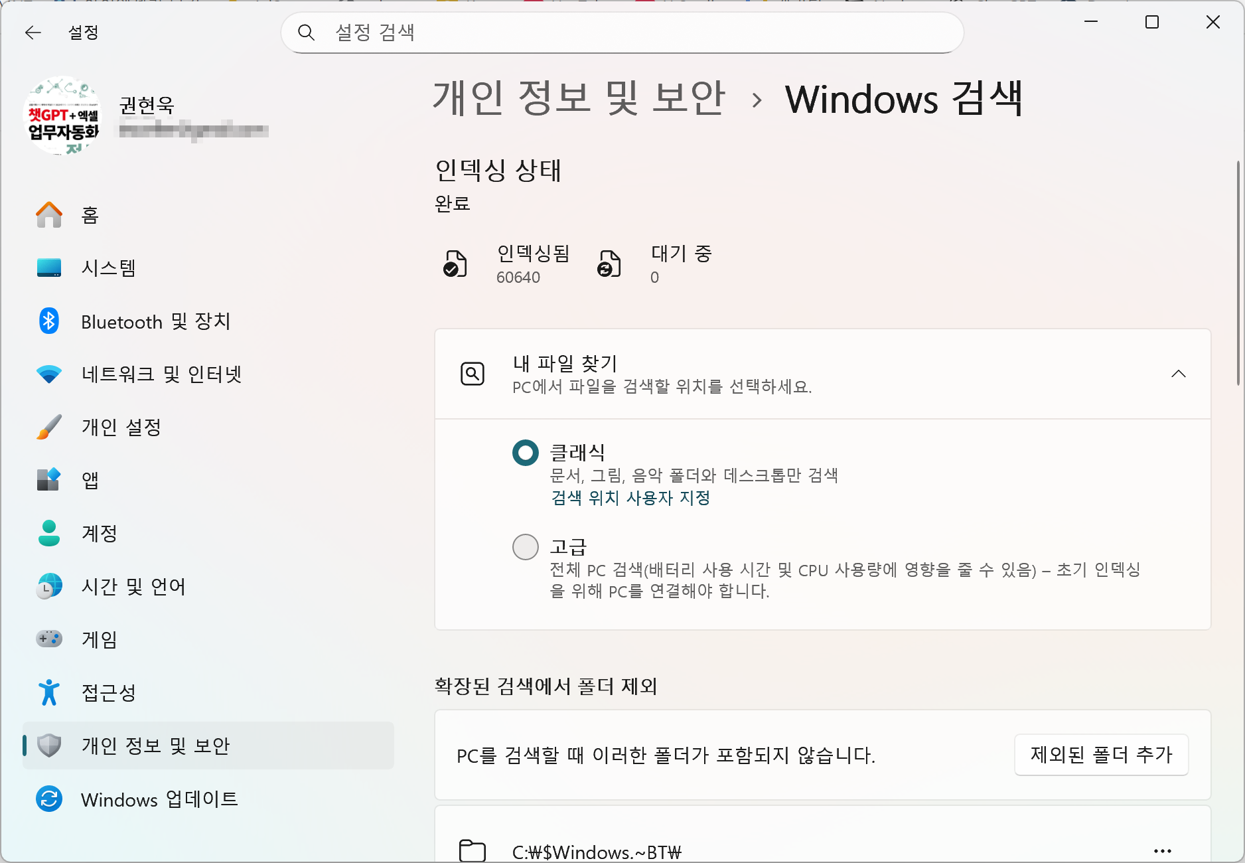Click the 완료 indexing status text

tap(453, 203)
